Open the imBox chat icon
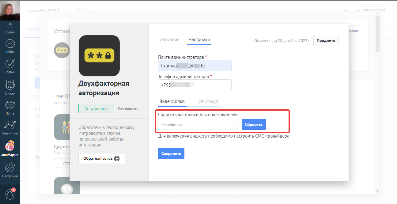The image size is (397, 204). [10, 47]
